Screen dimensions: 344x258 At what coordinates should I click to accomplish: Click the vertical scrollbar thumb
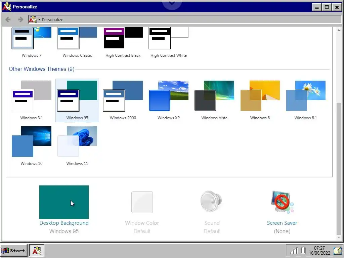pos(339,168)
